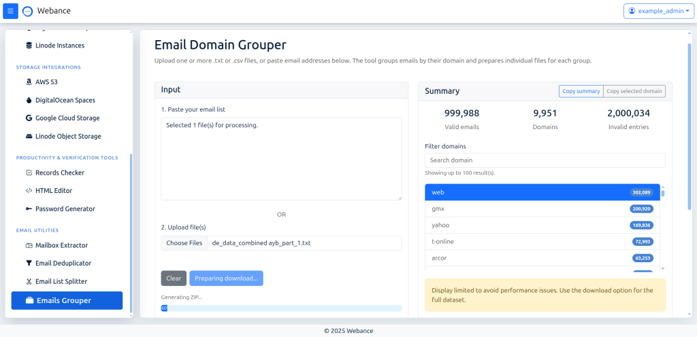Click the Email Domain Grouper heading

pyautogui.click(x=220, y=46)
